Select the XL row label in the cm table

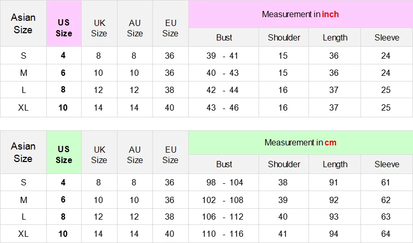click(x=23, y=234)
